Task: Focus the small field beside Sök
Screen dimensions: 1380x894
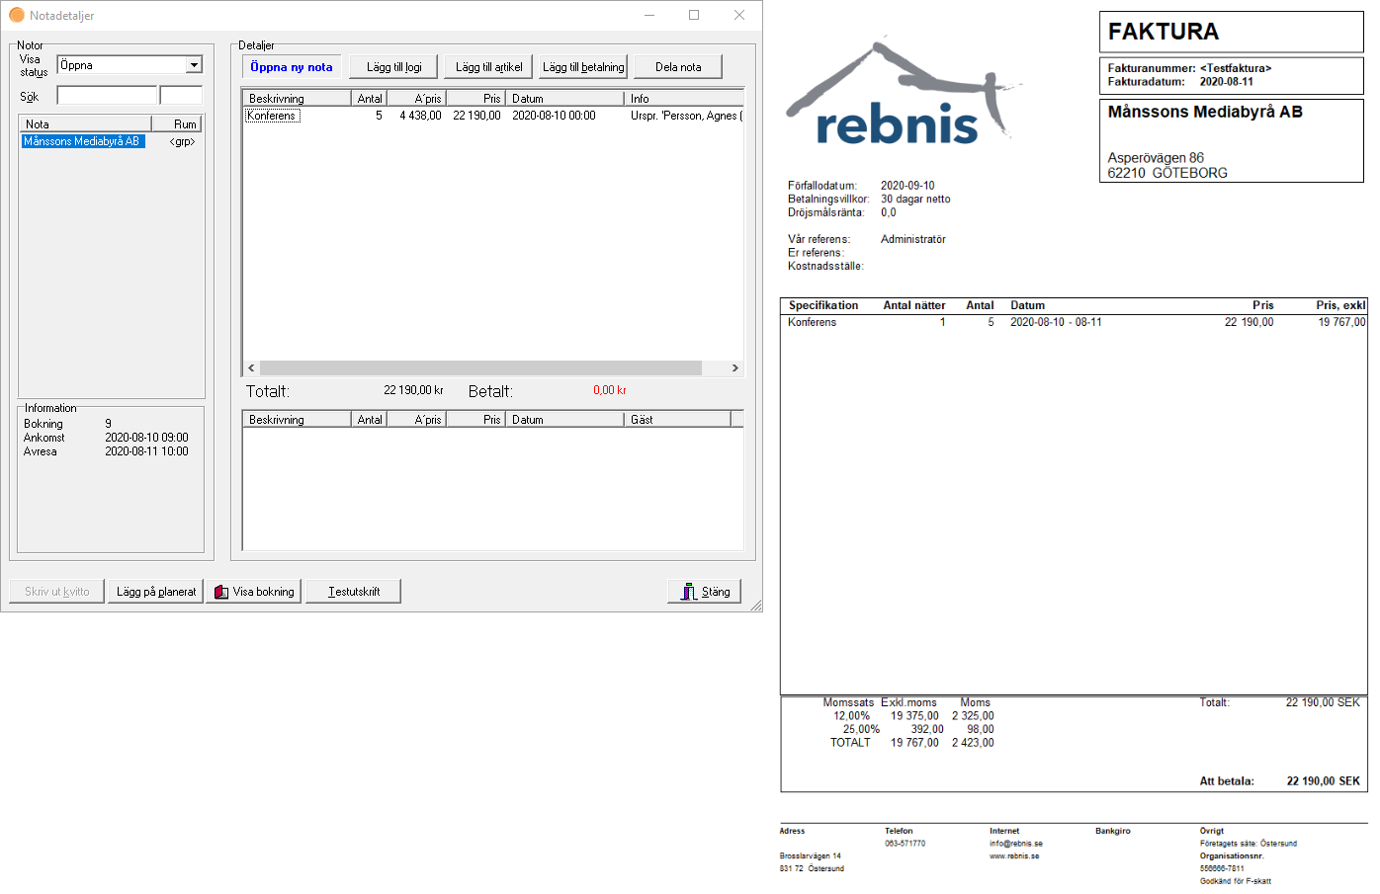Action: pyautogui.click(x=181, y=96)
